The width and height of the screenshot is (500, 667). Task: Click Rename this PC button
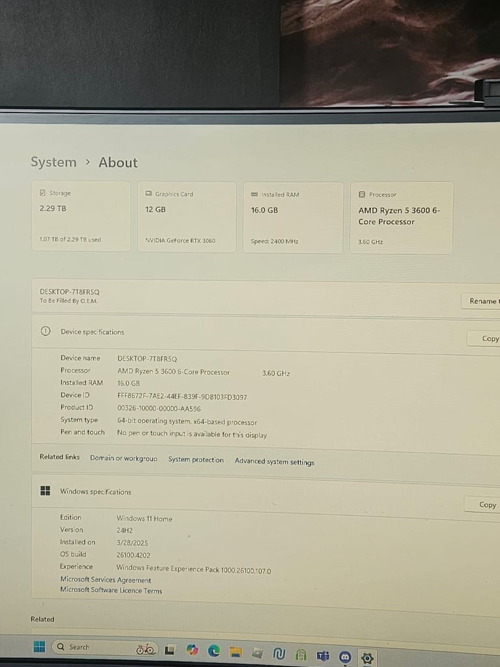480,301
